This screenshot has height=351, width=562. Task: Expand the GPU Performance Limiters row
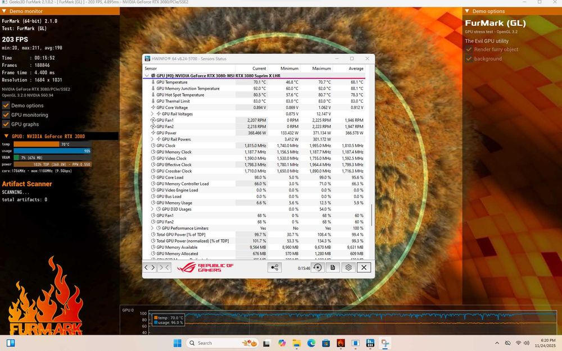[x=152, y=228]
